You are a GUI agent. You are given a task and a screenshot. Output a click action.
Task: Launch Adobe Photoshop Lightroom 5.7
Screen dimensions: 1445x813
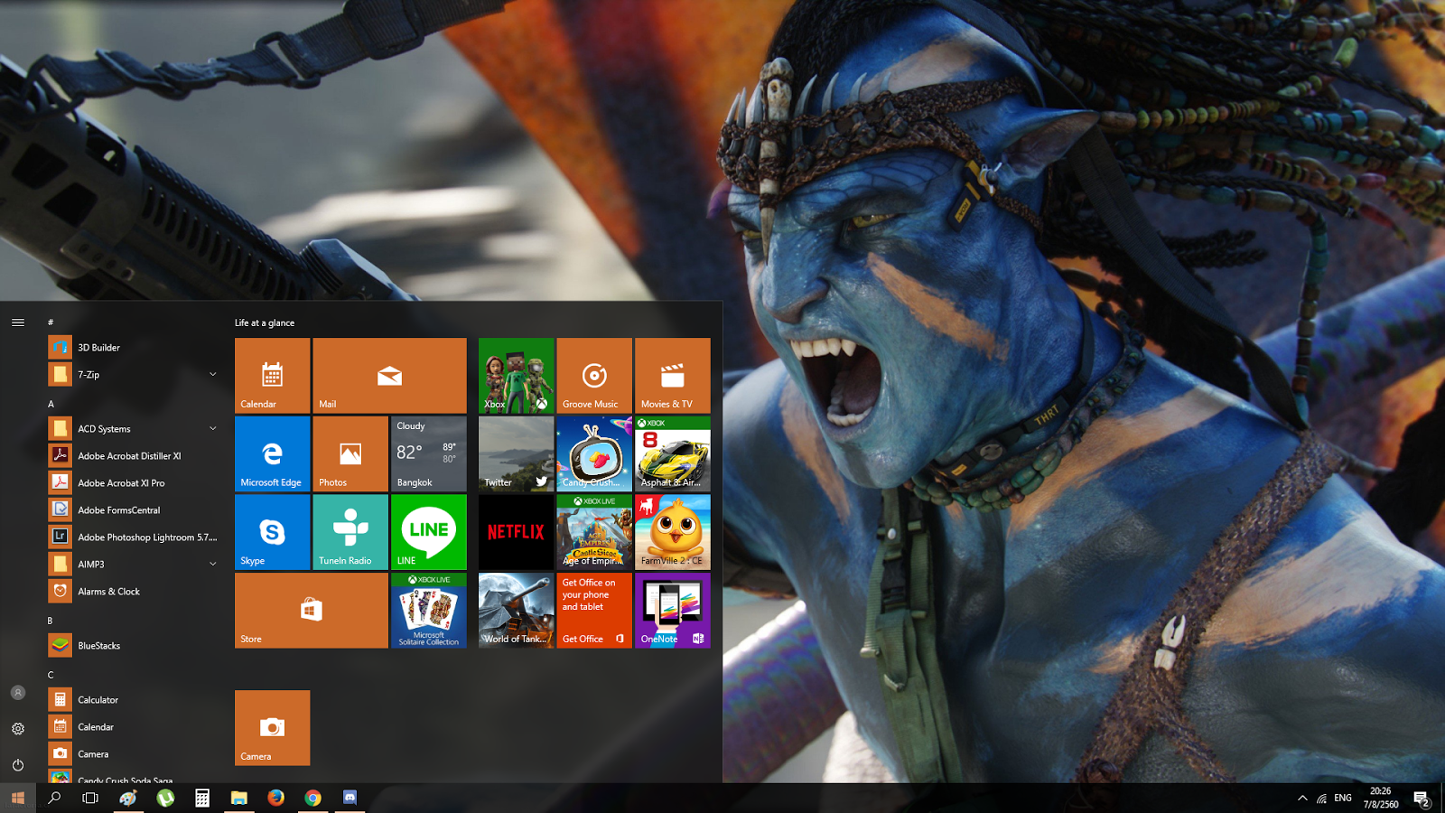click(134, 537)
